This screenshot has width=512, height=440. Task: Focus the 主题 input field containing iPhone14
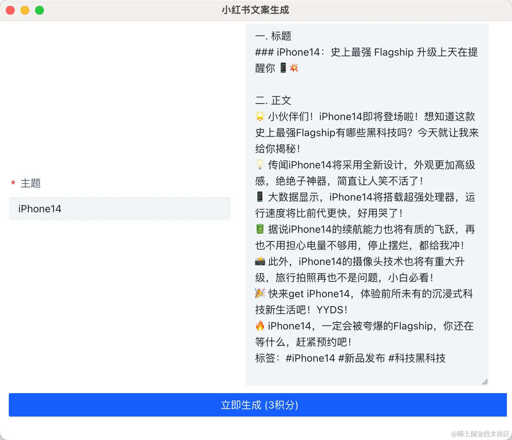coord(120,209)
